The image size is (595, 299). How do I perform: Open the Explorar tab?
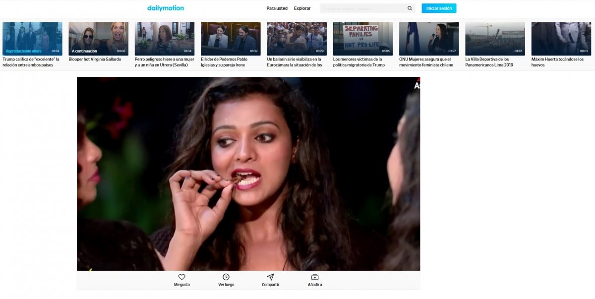tap(302, 8)
